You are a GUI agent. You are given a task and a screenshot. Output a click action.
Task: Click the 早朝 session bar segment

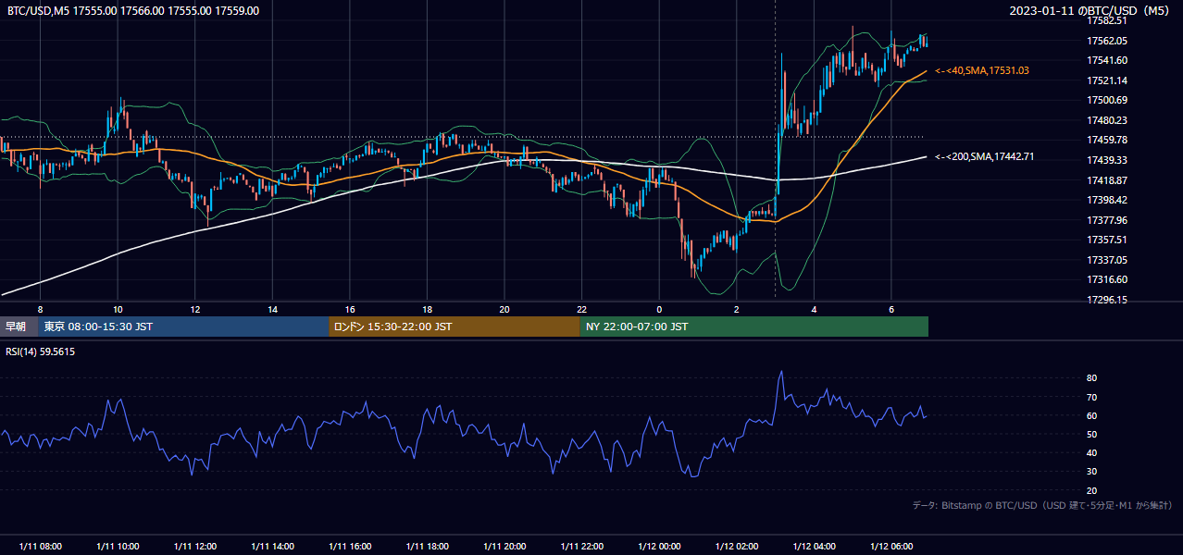tap(19, 327)
